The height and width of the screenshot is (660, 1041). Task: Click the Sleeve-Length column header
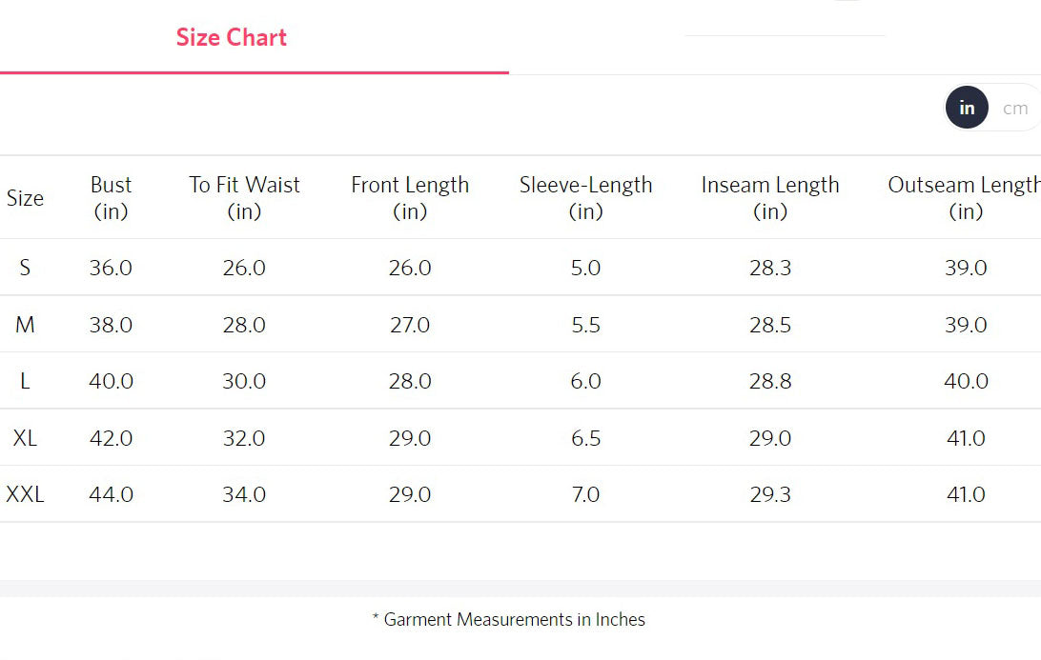(x=585, y=197)
